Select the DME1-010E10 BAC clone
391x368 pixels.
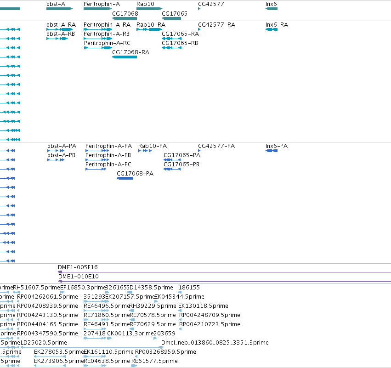[224, 281]
